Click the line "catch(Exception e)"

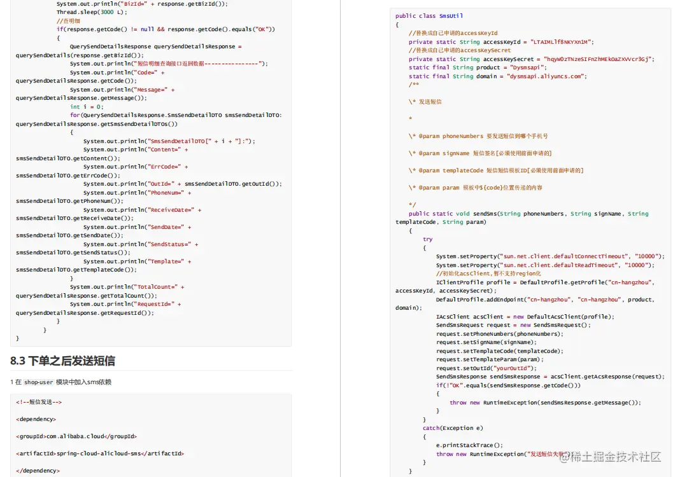coord(453,429)
